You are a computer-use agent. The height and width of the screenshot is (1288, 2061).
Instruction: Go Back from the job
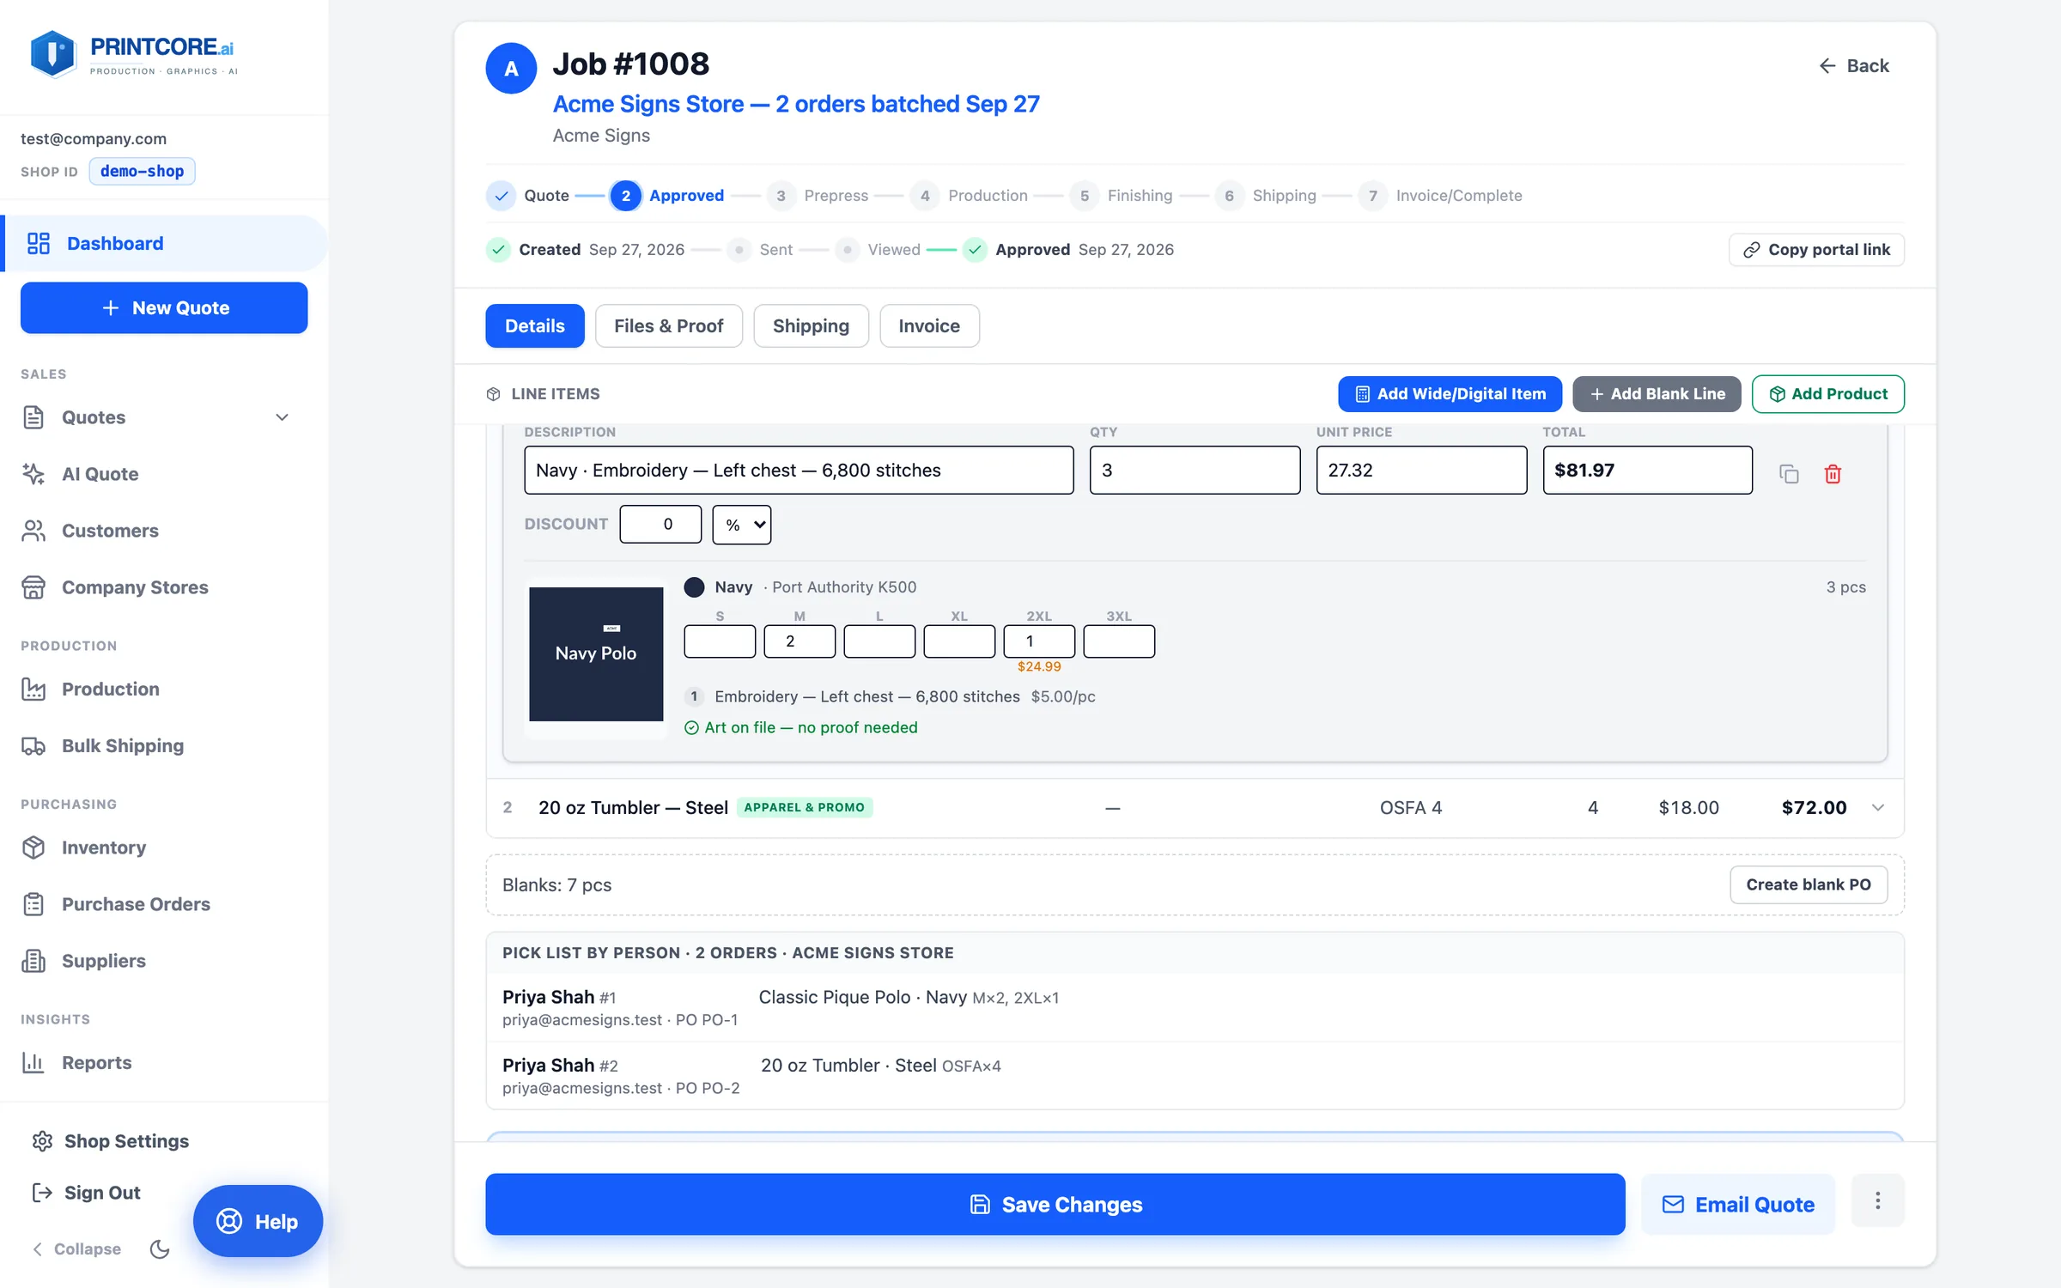point(1854,66)
